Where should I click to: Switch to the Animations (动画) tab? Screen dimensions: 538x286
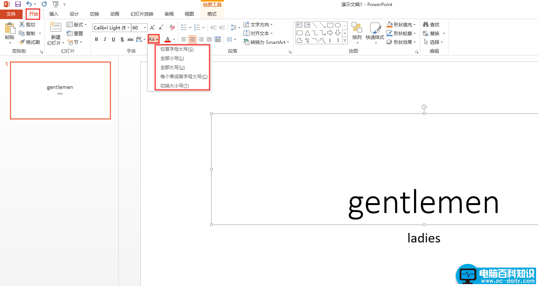click(115, 14)
